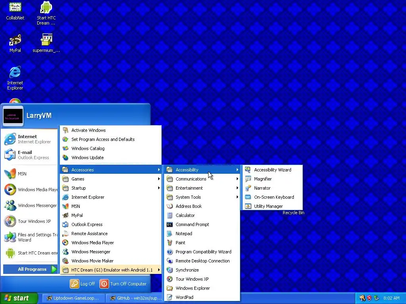Open supermium desktop icon
The height and width of the screenshot is (304, 406).
pyautogui.click(x=46, y=43)
